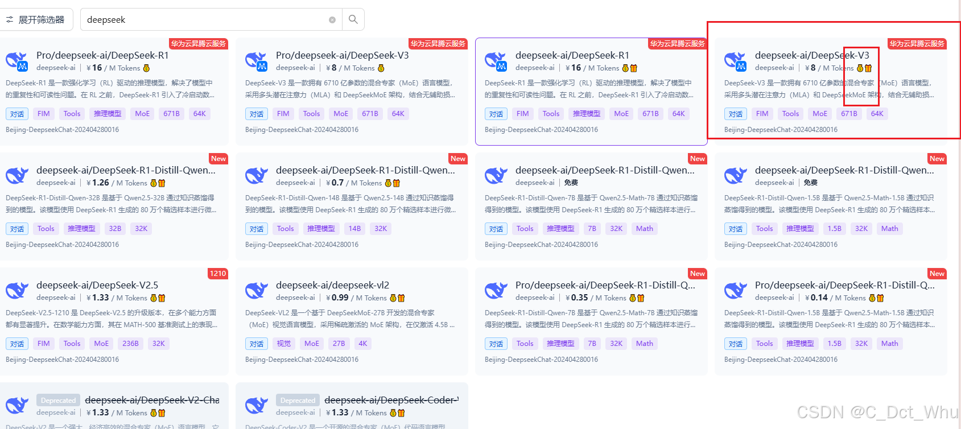
Task: Click the whale logo on the ¥0.35 Pro Distill card
Action: pyautogui.click(x=496, y=291)
